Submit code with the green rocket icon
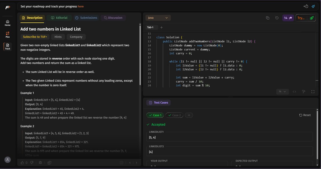Viewport: 321px width, 169px height. (312, 18)
